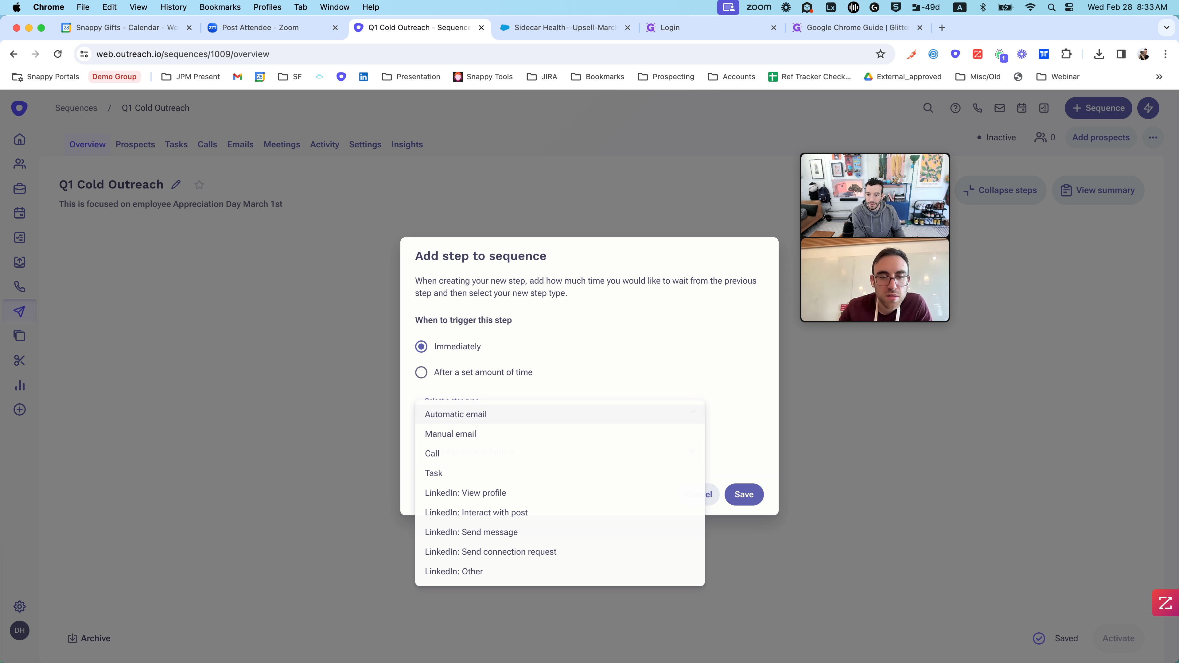Screen dimensions: 1179x663
Task: Open the Accounts briefcase icon in sidebar
Action: point(19,188)
